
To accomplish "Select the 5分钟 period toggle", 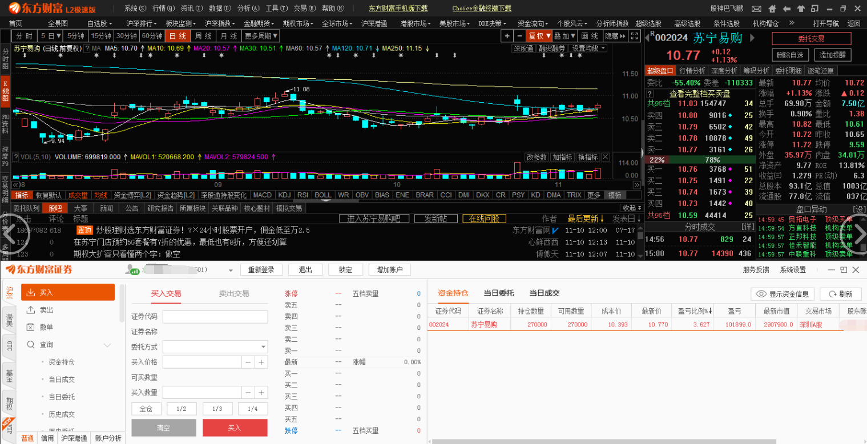I will (x=76, y=36).
